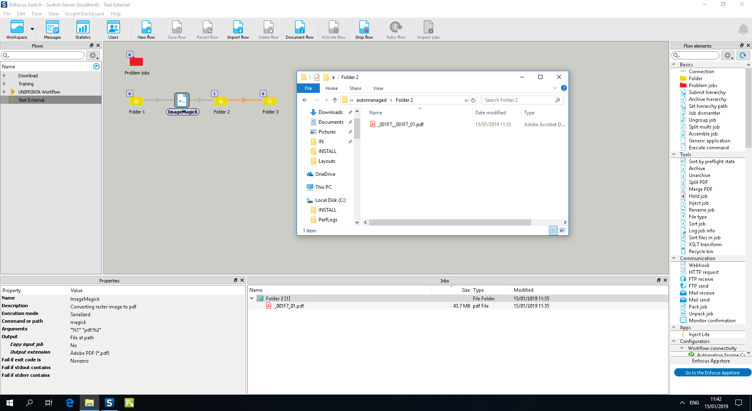Select the ImageMagick element on the canvas

click(182, 100)
